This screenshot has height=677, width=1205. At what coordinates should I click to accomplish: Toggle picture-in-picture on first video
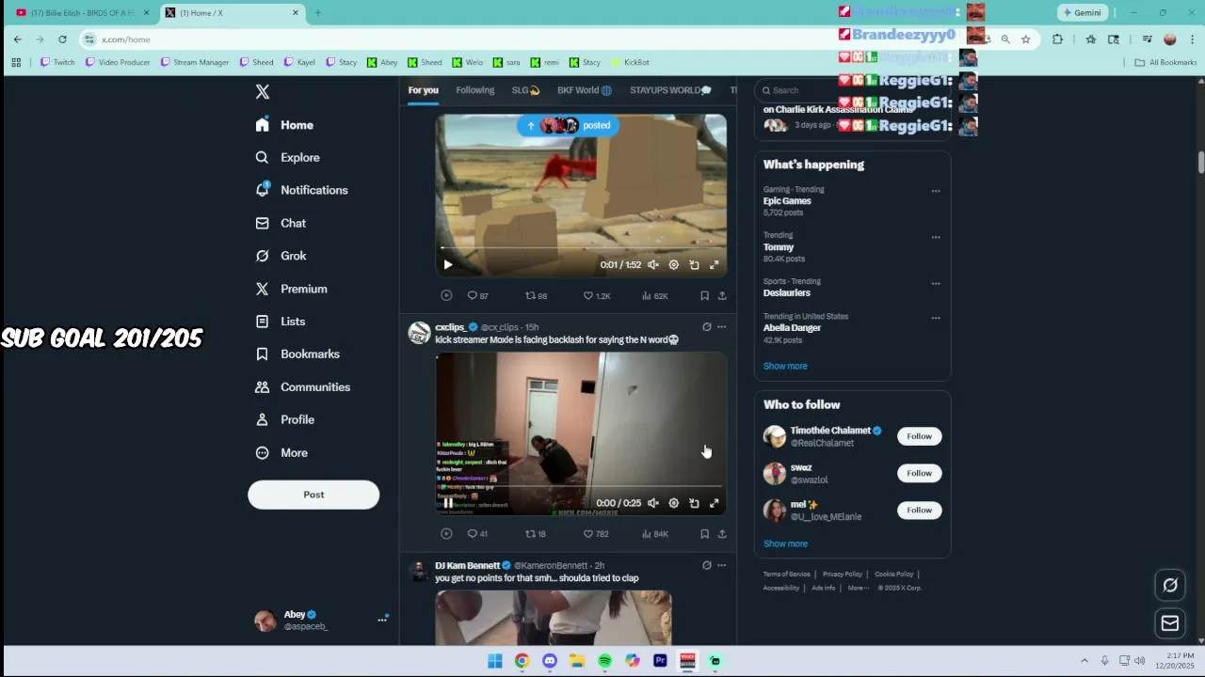(694, 265)
